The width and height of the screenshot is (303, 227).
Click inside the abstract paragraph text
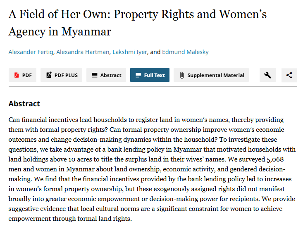pyautogui.click(x=152, y=169)
